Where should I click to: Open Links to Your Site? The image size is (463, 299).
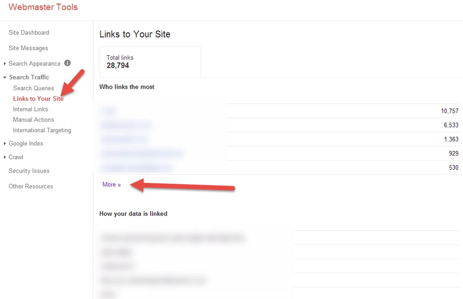(38, 98)
